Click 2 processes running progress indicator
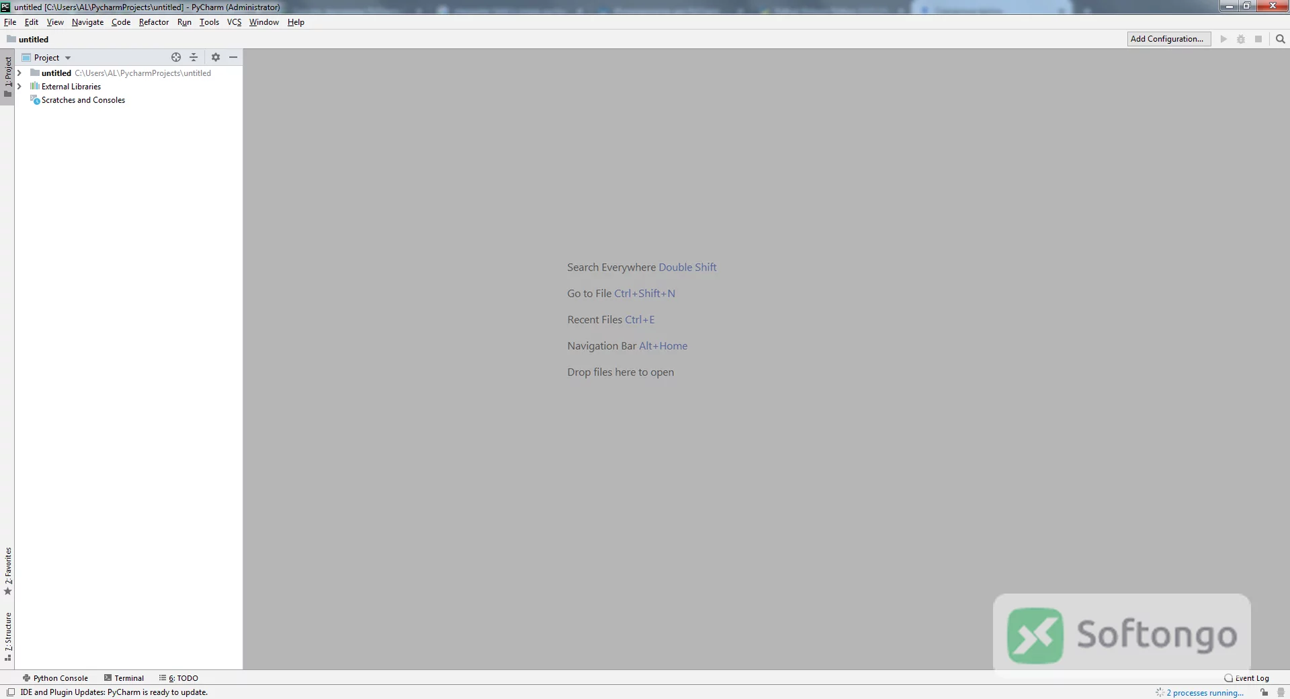The image size is (1290, 699). pyautogui.click(x=1200, y=692)
